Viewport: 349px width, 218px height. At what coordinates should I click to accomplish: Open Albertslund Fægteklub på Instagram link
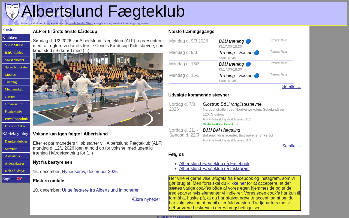tap(214, 169)
